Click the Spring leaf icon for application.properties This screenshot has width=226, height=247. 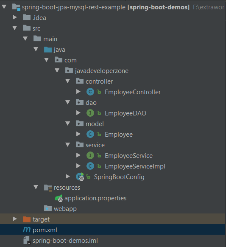(59, 198)
